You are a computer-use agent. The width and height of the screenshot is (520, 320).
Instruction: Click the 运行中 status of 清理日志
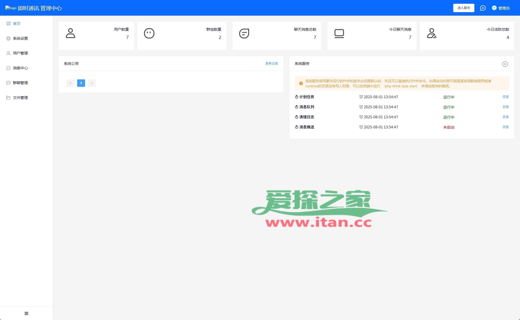point(449,117)
